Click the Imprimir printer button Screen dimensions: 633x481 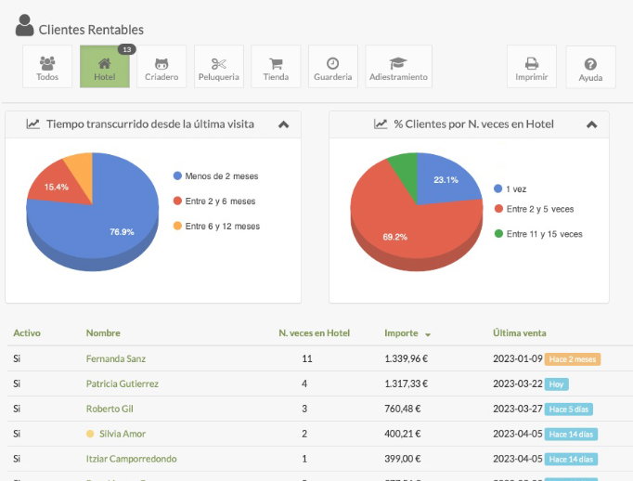531,67
